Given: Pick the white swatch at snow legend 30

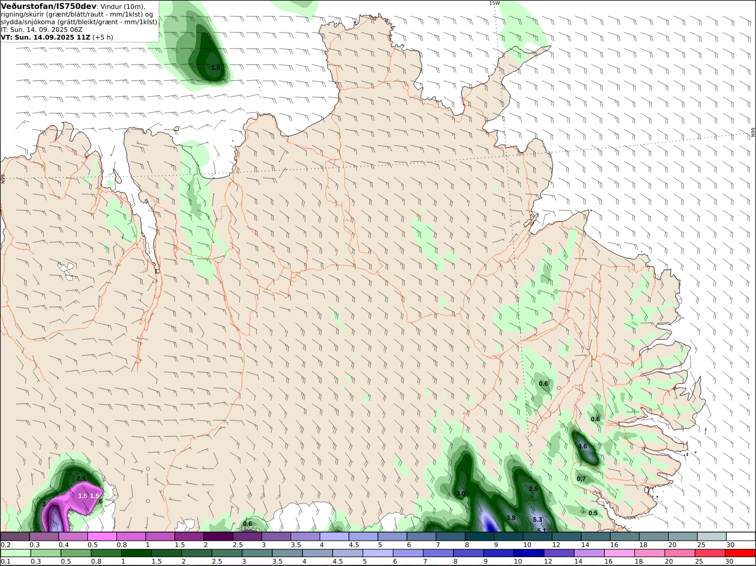Looking at the screenshot, I should pos(741,536).
